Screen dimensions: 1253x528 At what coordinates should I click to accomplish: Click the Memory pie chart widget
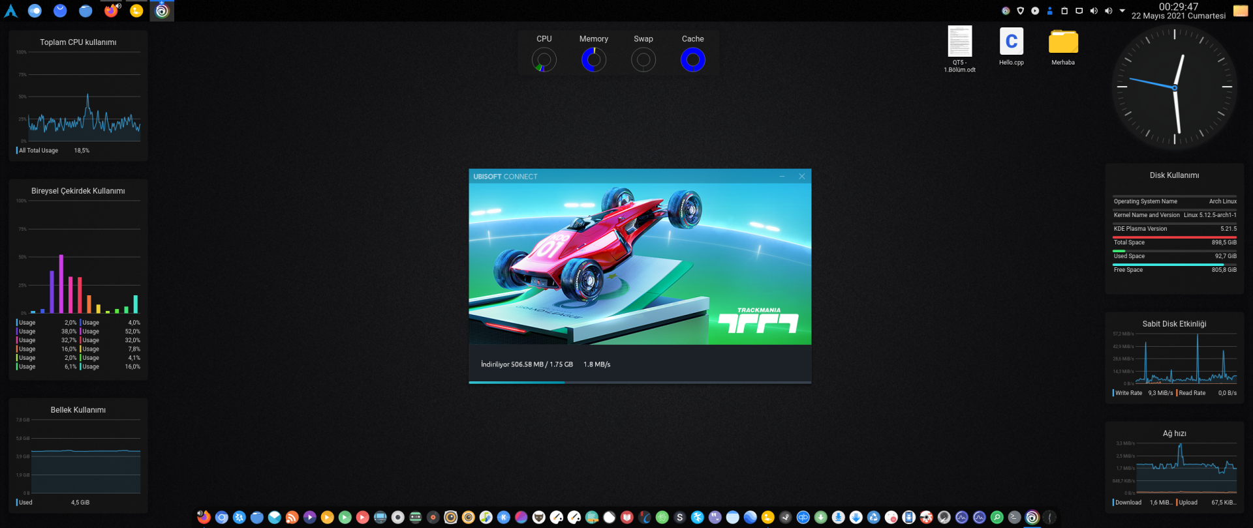(x=594, y=60)
